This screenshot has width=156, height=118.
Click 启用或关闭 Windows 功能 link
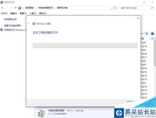(x=15, y=30)
